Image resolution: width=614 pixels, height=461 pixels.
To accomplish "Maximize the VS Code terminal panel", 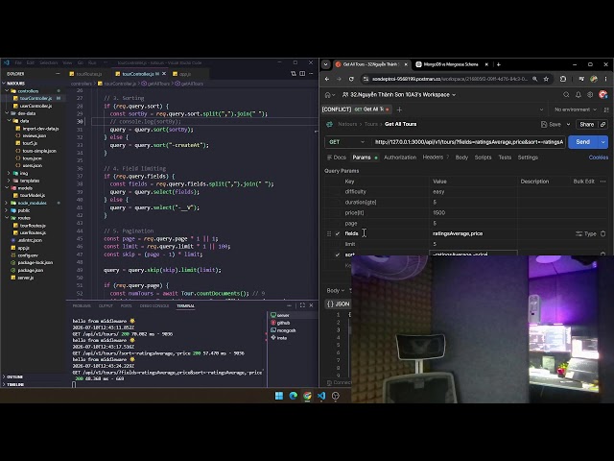I will click(x=302, y=305).
